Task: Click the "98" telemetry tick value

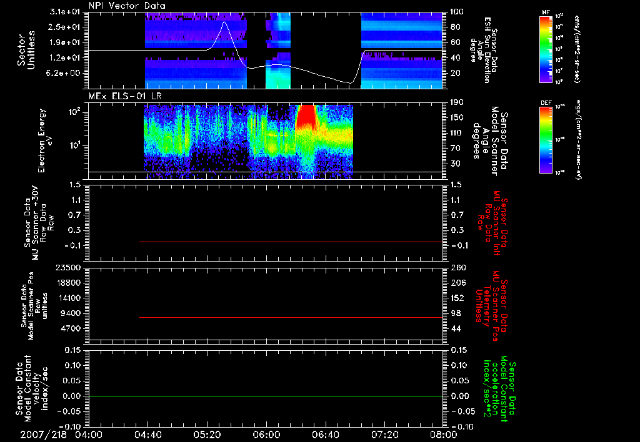Action: point(456,313)
